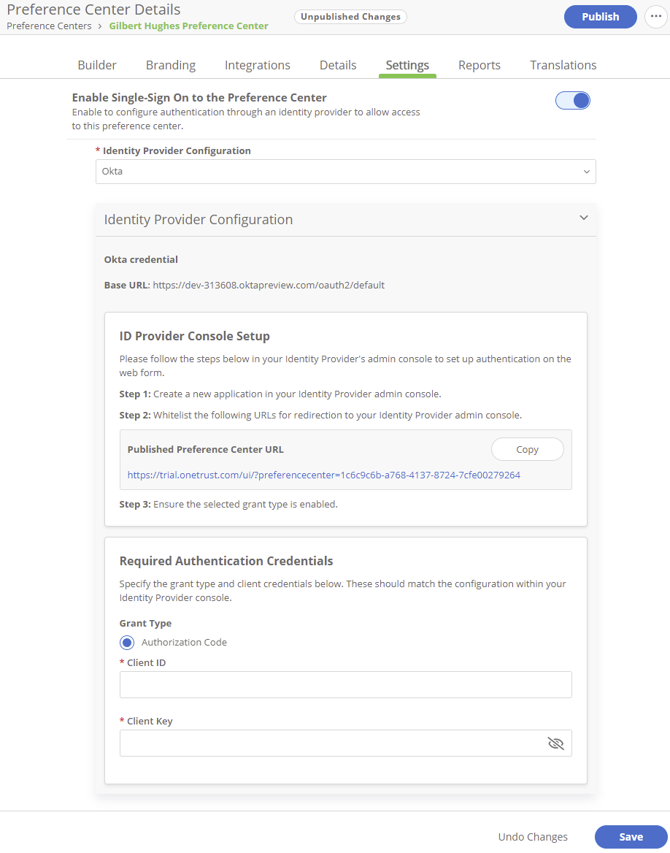670x853 pixels.
Task: View the Reports tab
Action: [480, 65]
